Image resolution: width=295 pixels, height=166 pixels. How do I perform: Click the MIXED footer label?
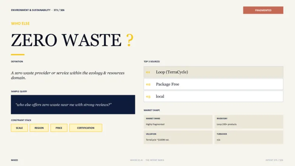click(14, 160)
